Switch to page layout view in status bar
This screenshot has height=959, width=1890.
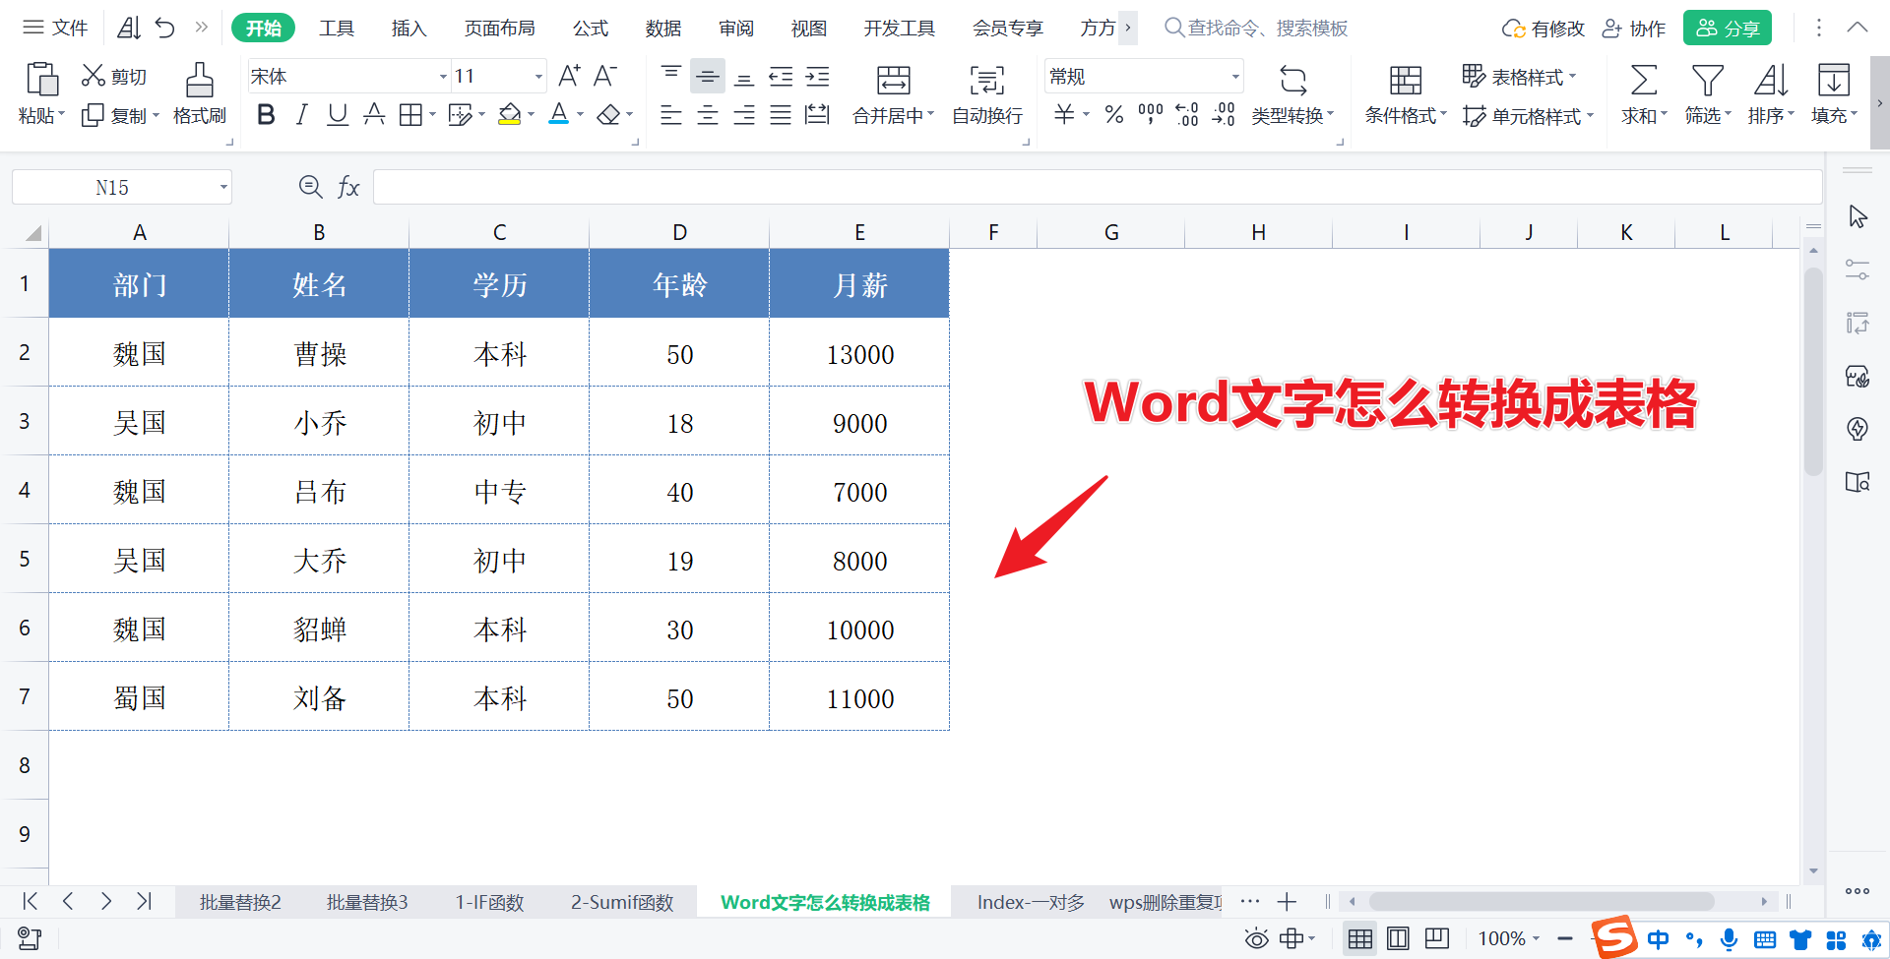(x=1398, y=938)
